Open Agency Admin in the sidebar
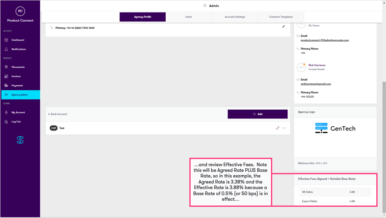The image size is (386, 218). pos(20,95)
